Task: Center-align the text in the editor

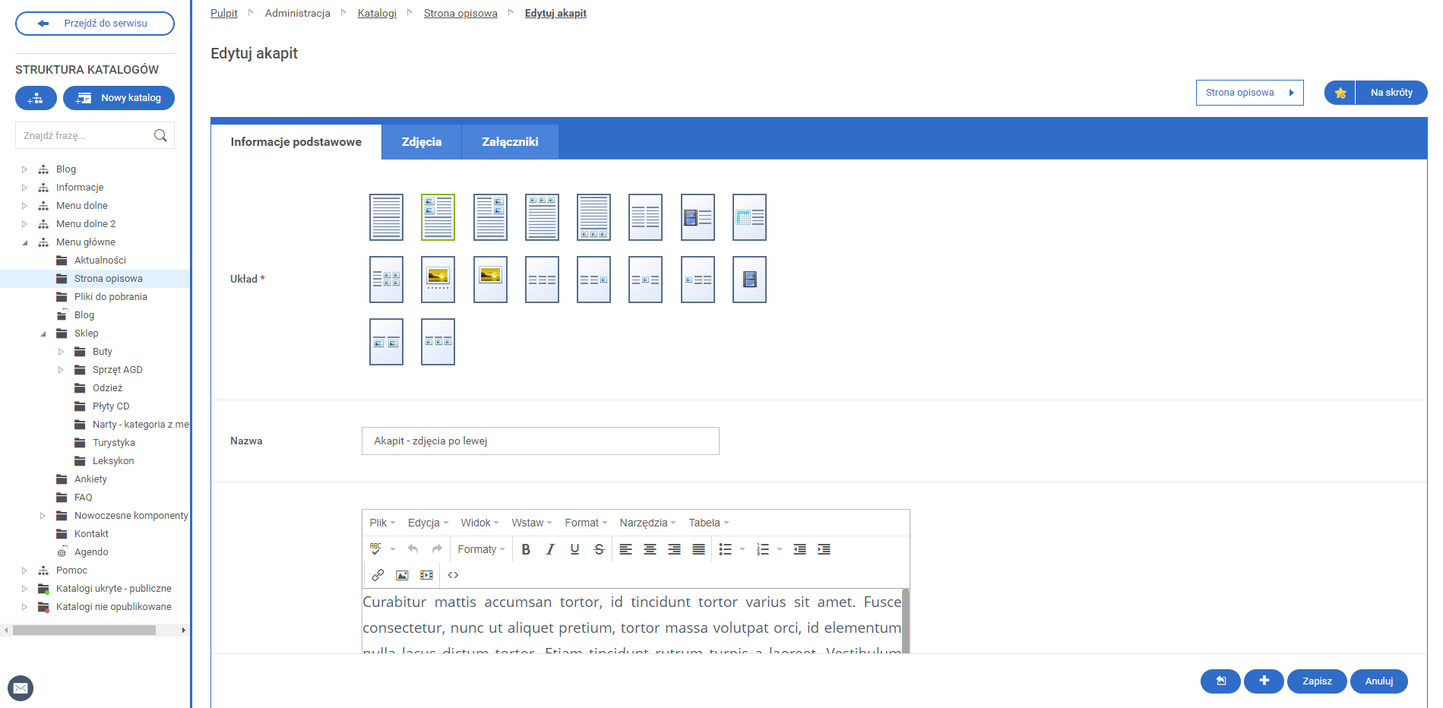Action: 650,549
